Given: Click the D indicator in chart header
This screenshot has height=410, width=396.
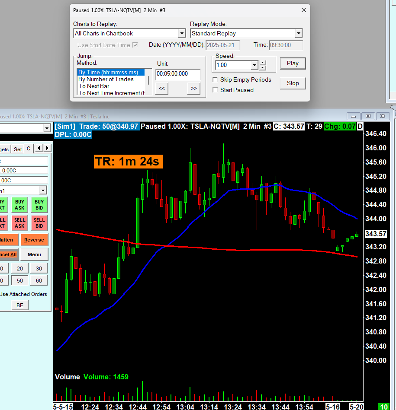Looking at the screenshot, I should click(360, 126).
